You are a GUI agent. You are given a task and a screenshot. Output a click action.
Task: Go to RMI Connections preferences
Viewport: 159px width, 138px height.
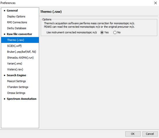click(17, 22)
